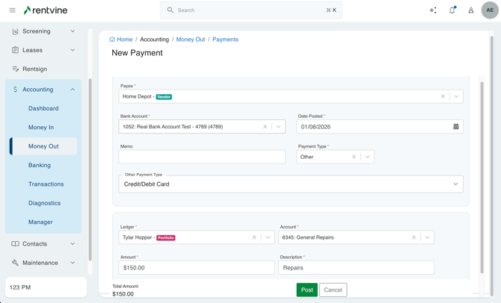This screenshot has width=501, height=303.
Task: Open the AI sparkle assistant icon
Action: 433,10
